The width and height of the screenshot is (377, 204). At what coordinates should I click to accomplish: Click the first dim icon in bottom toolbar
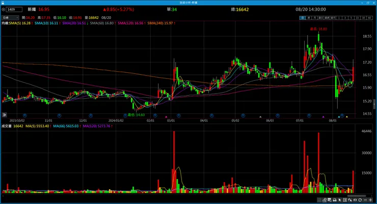point(319,200)
